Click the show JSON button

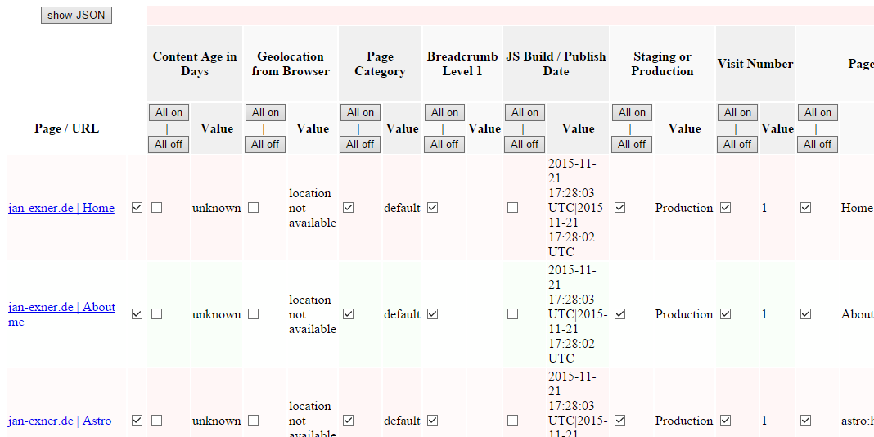pyautogui.click(x=76, y=15)
